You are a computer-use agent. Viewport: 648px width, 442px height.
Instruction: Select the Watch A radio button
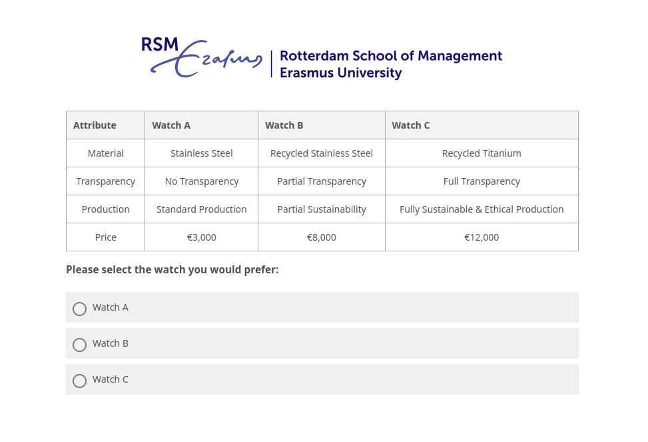[x=80, y=309]
